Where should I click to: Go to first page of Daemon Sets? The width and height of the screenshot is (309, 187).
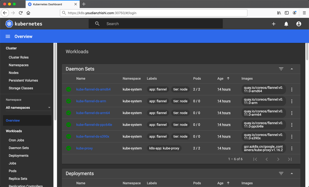pyautogui.click(x=255, y=159)
